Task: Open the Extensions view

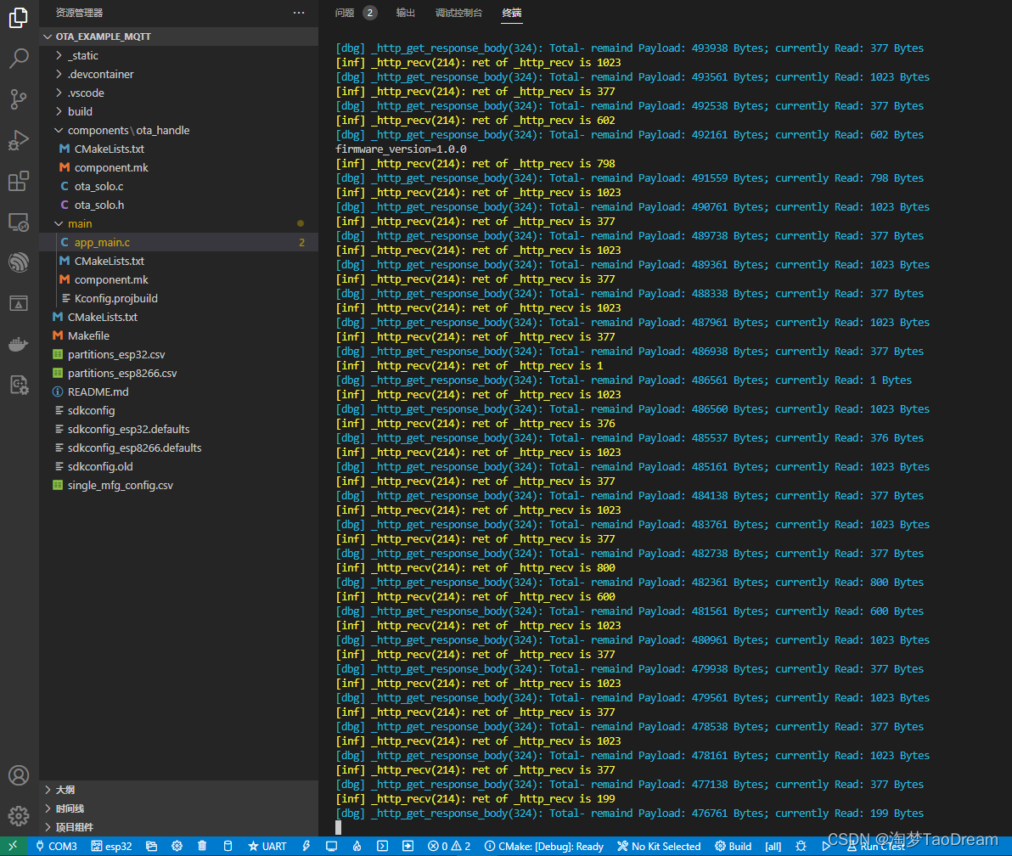Action: point(19,181)
